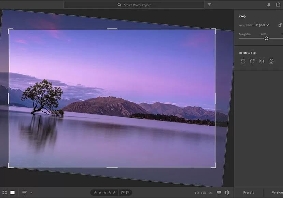
Task: Rotate the photo clockwise
Action: [252, 61]
